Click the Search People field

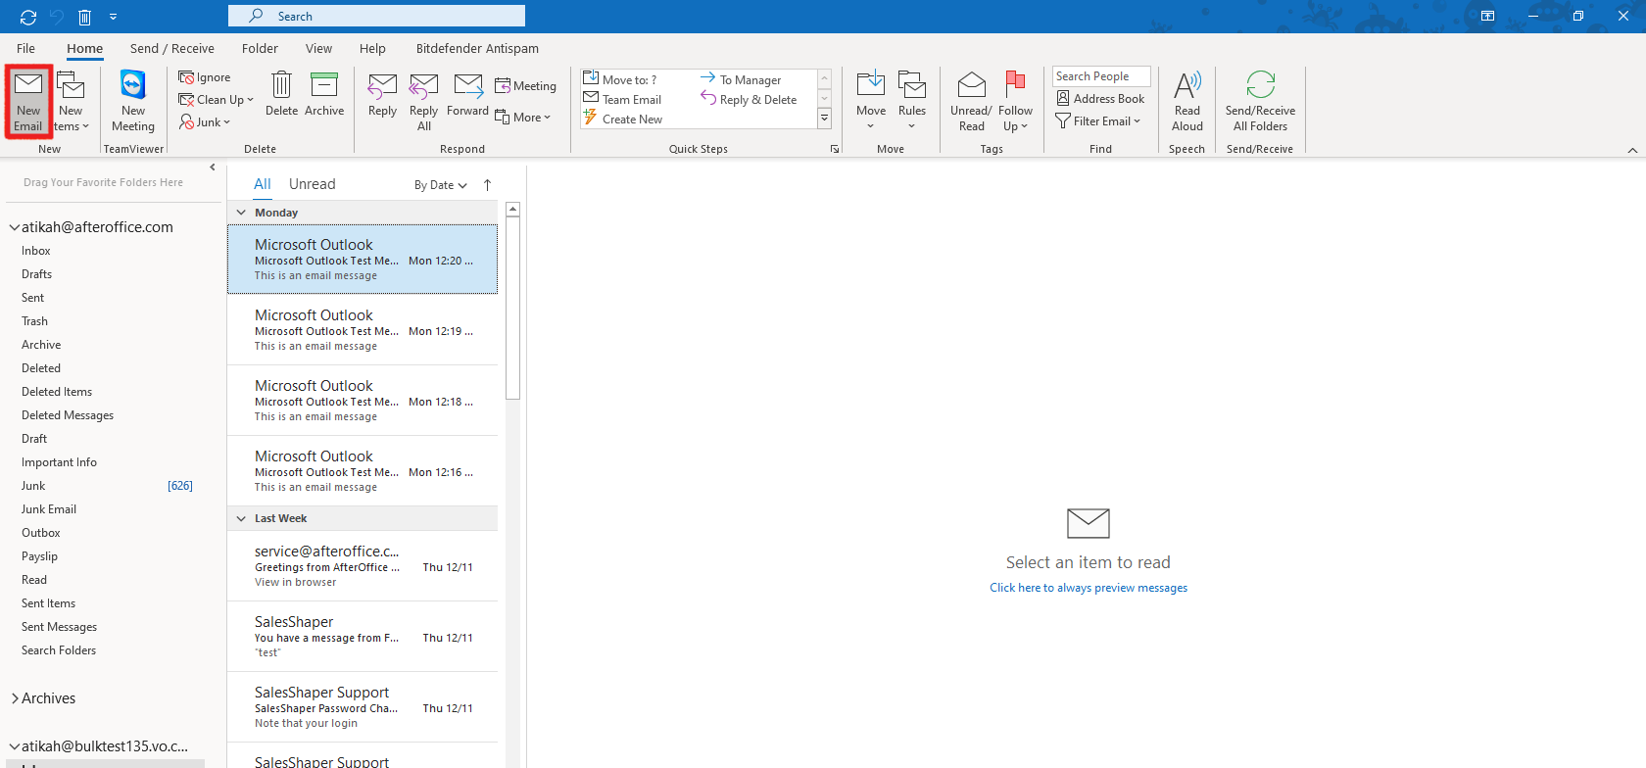click(x=1100, y=76)
